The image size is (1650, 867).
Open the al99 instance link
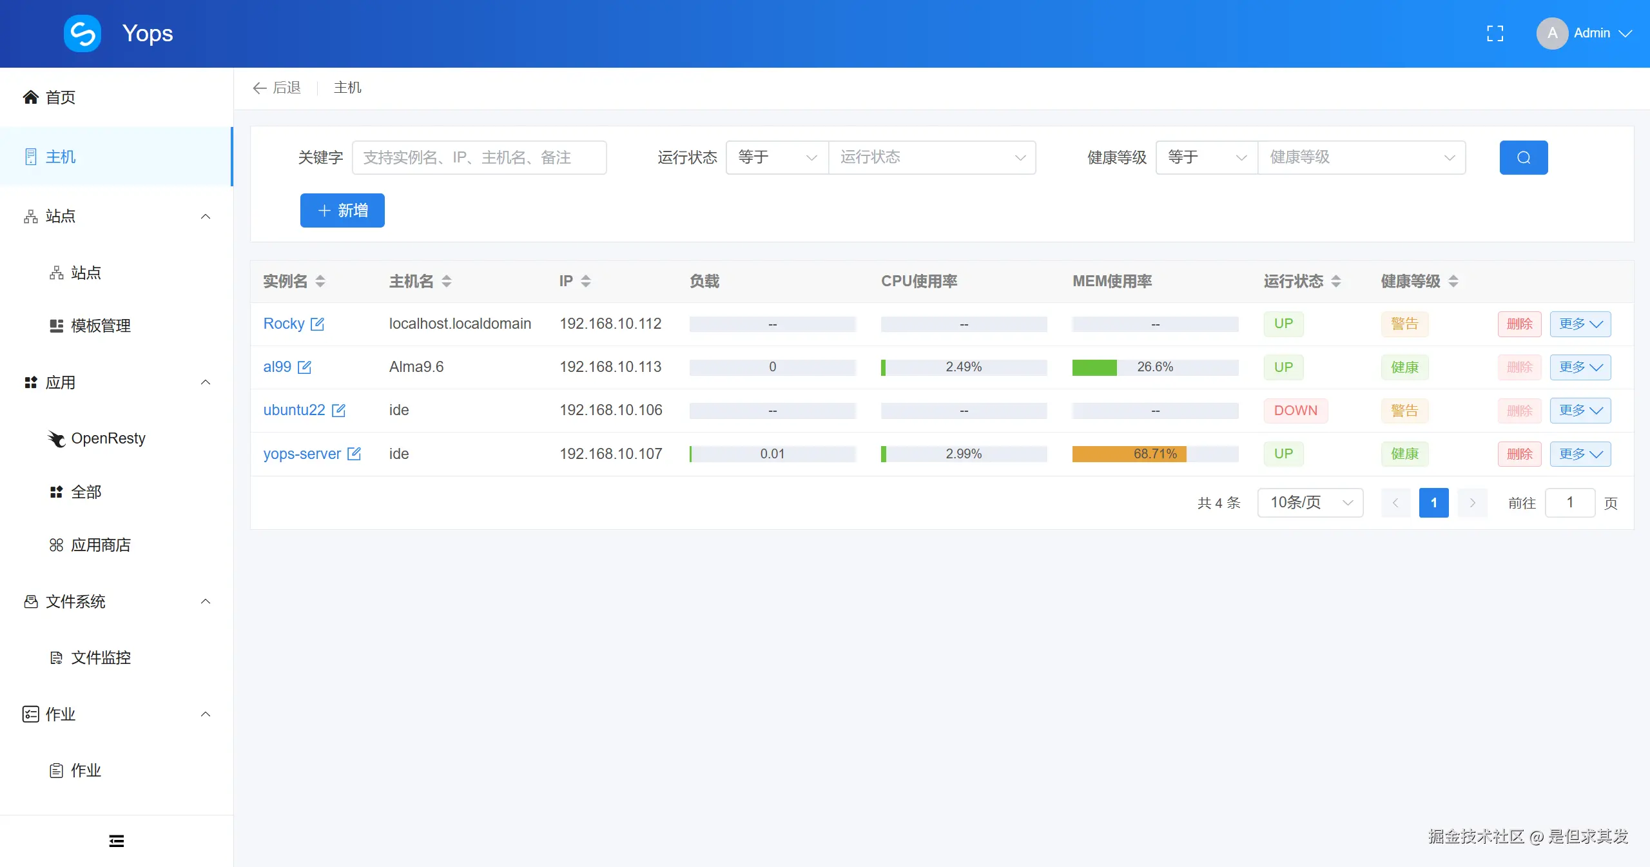(276, 367)
